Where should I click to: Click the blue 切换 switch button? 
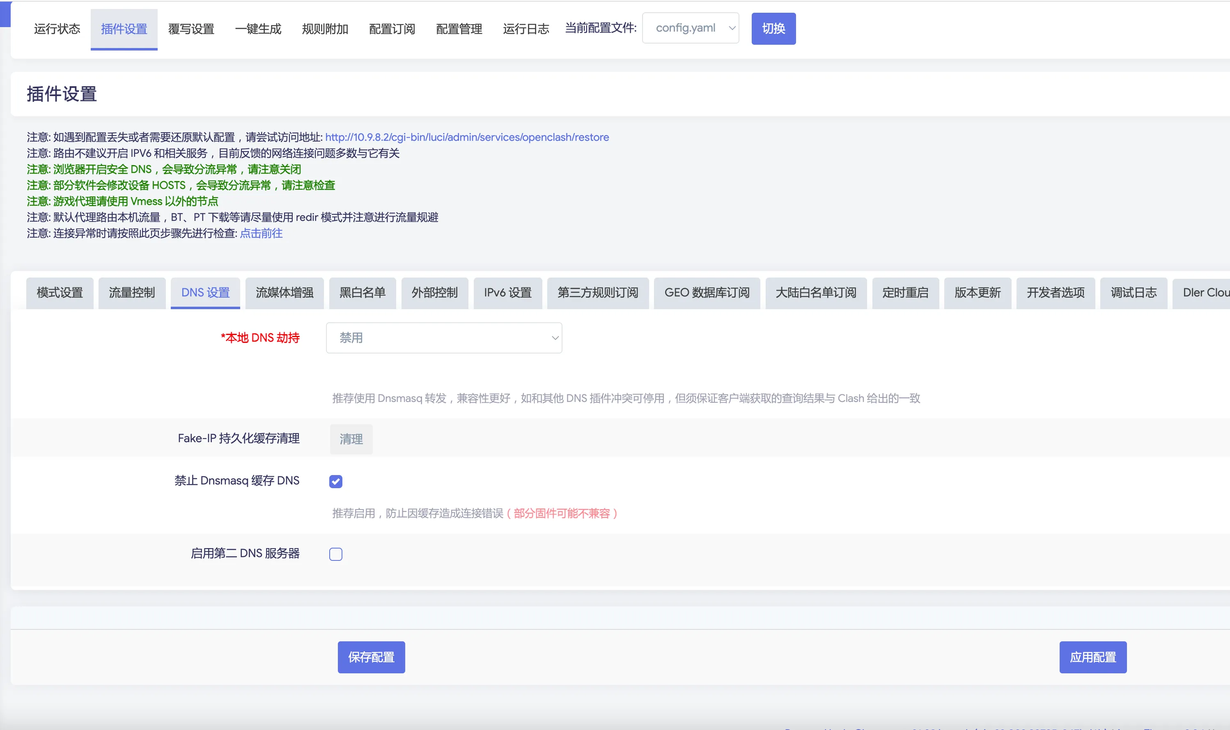click(773, 28)
